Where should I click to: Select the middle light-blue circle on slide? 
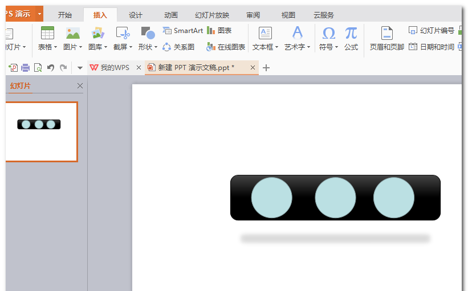336,198
